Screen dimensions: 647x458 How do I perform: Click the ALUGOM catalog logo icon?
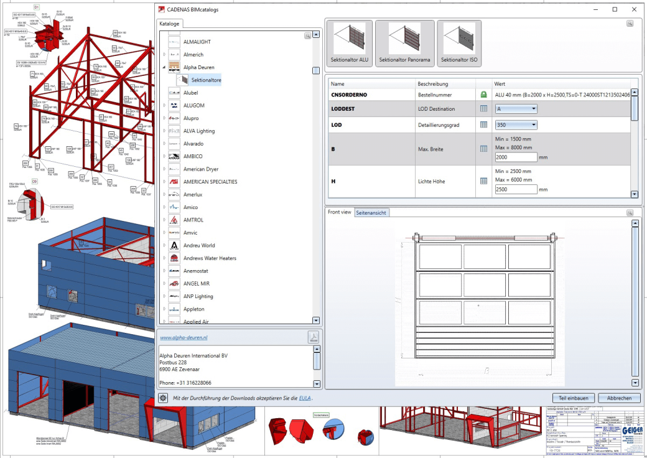click(x=174, y=106)
